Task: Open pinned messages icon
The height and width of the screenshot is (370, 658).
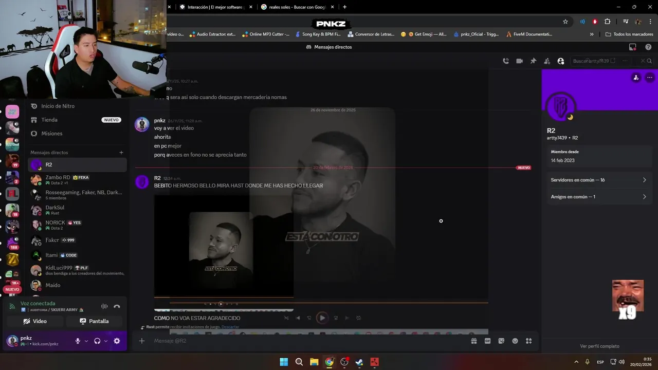Action: (534, 61)
